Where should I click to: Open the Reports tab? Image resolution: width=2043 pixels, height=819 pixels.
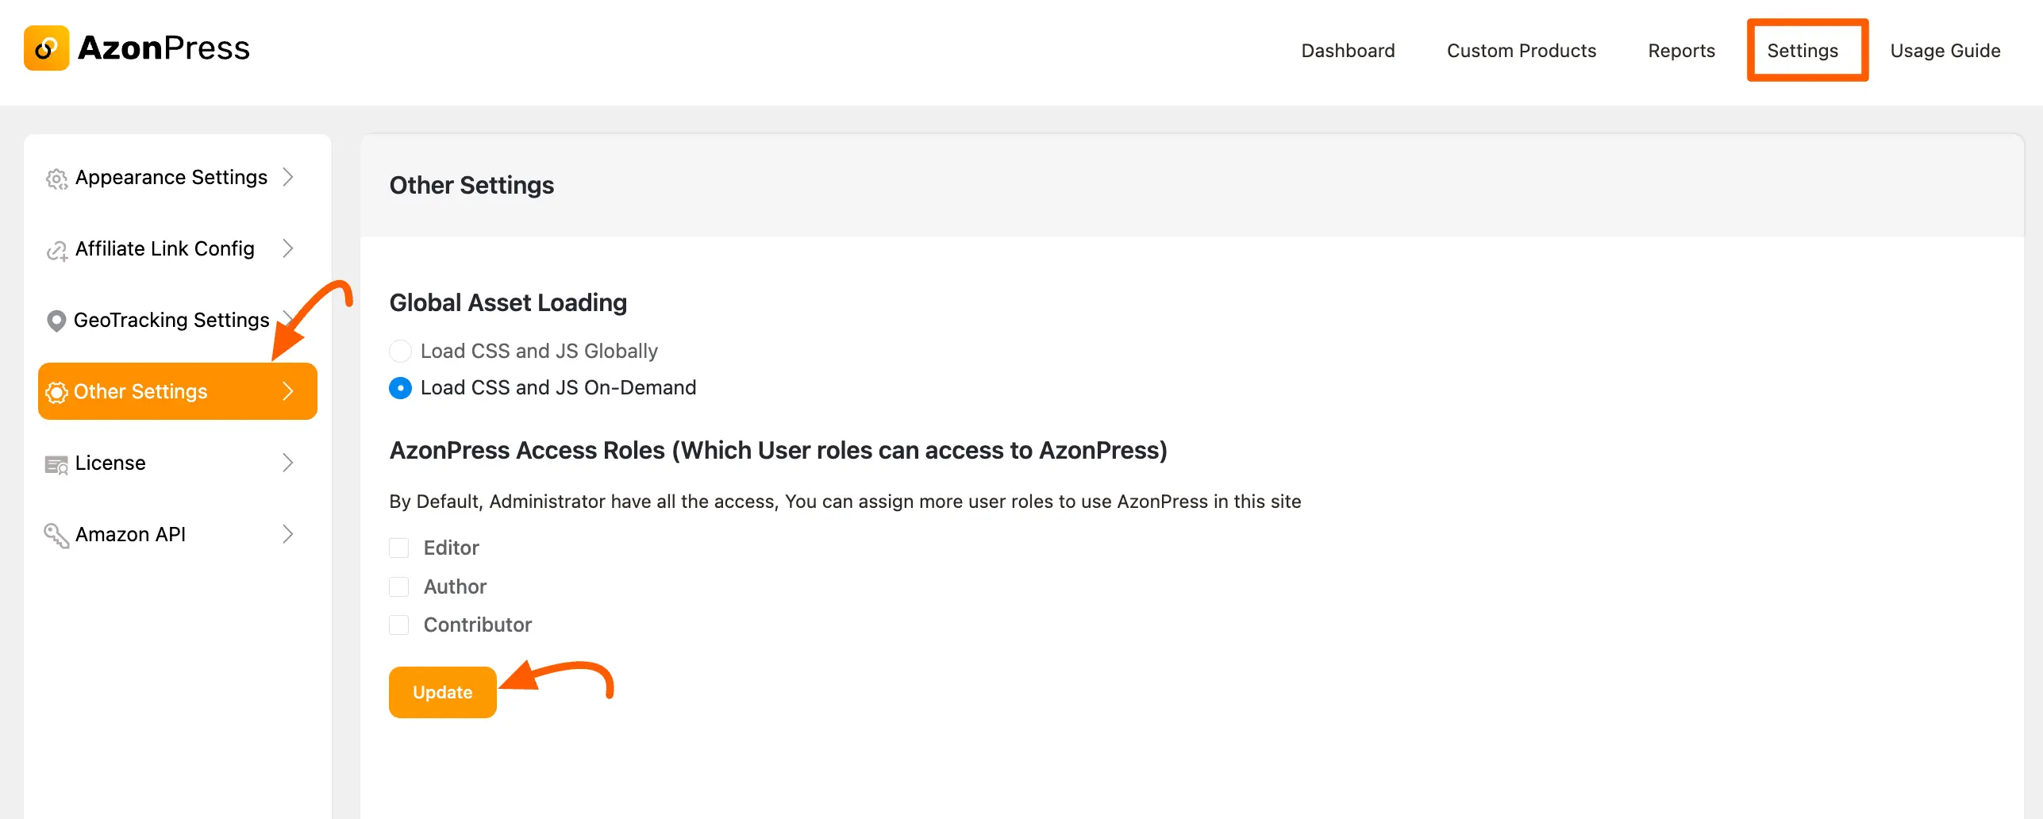click(1681, 51)
